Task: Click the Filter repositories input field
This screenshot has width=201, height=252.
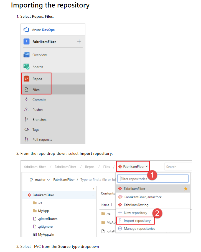Action: point(152,179)
